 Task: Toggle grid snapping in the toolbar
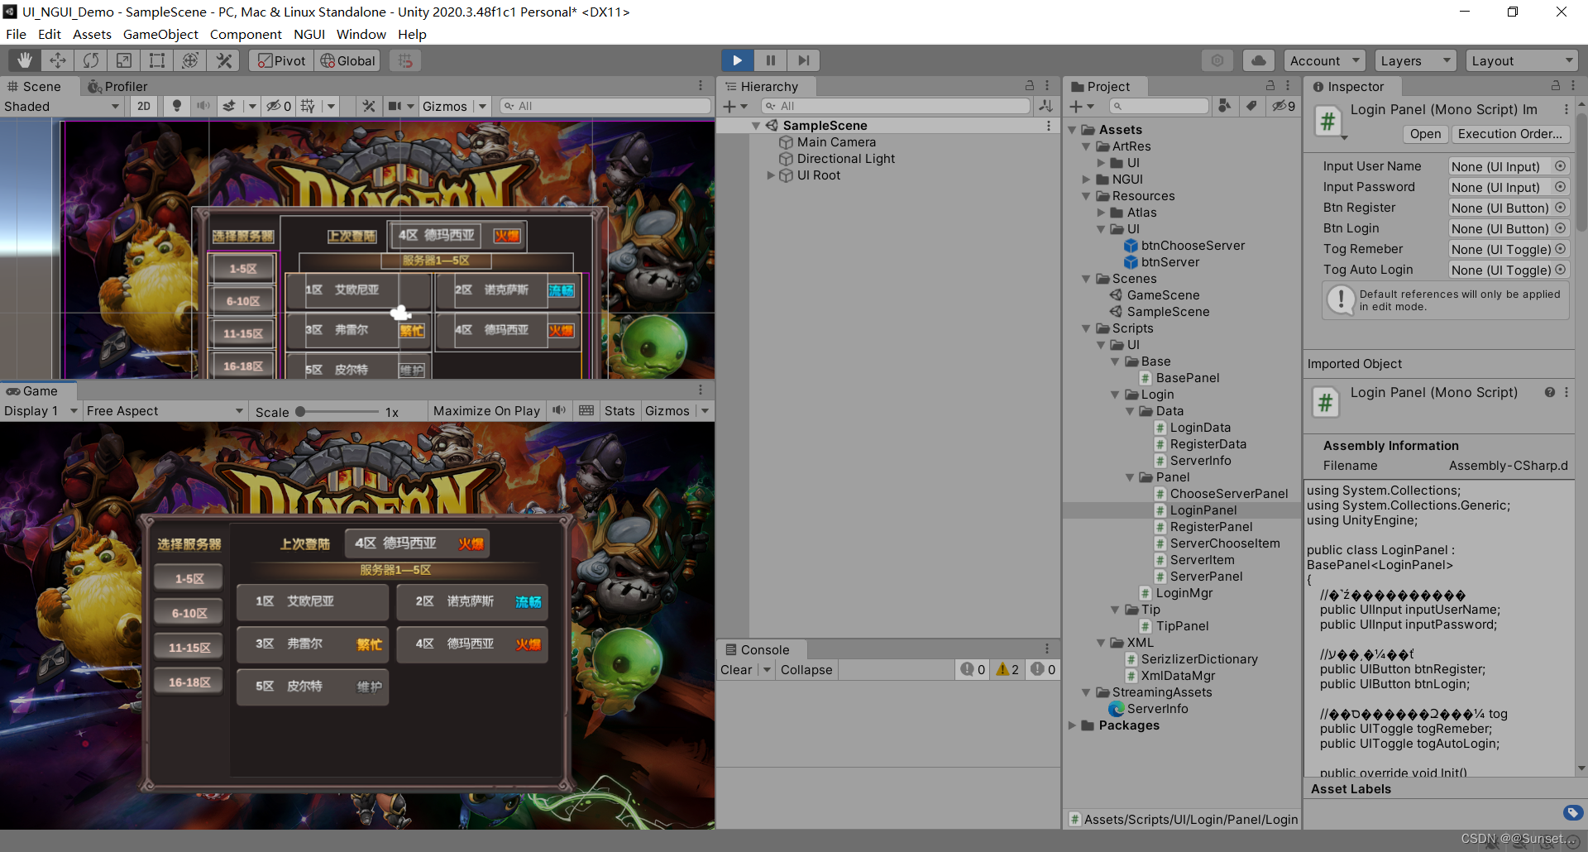coord(404,60)
